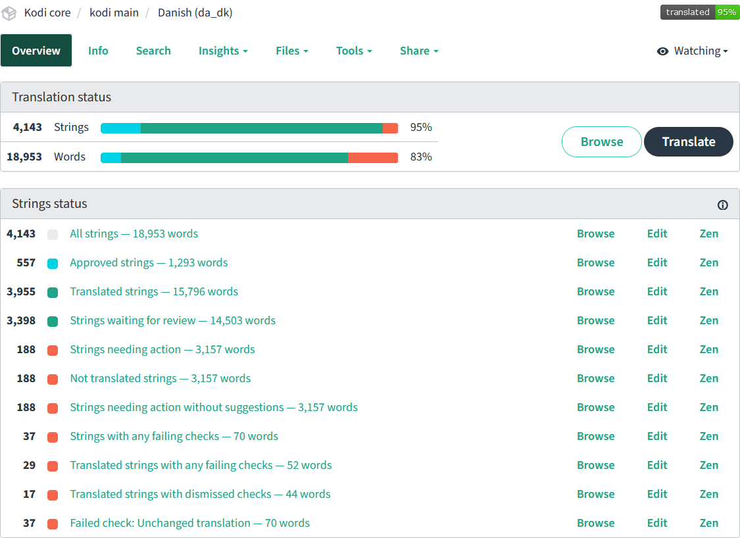Open Approved strings — 1,293 words link
This screenshot has height=538, width=740.
(x=149, y=262)
